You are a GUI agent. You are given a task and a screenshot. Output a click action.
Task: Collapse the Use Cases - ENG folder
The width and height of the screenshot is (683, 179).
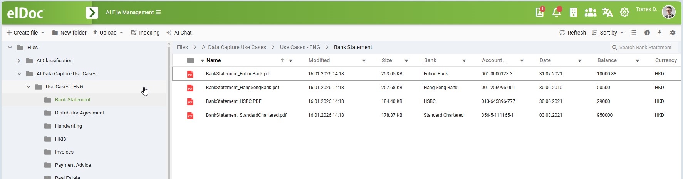[x=29, y=87]
